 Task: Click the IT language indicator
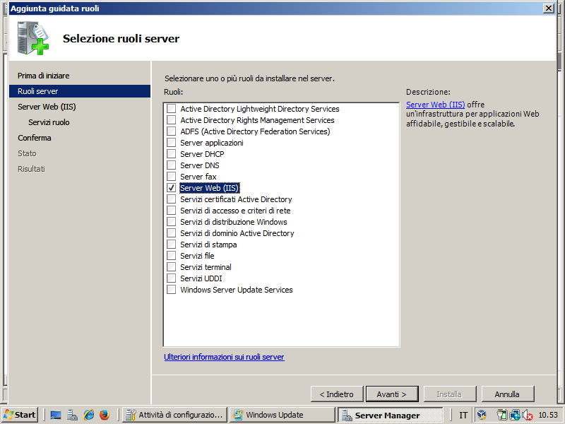[463, 415]
